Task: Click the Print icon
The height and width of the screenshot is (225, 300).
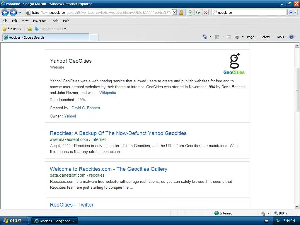Action: pyautogui.click(x=237, y=37)
